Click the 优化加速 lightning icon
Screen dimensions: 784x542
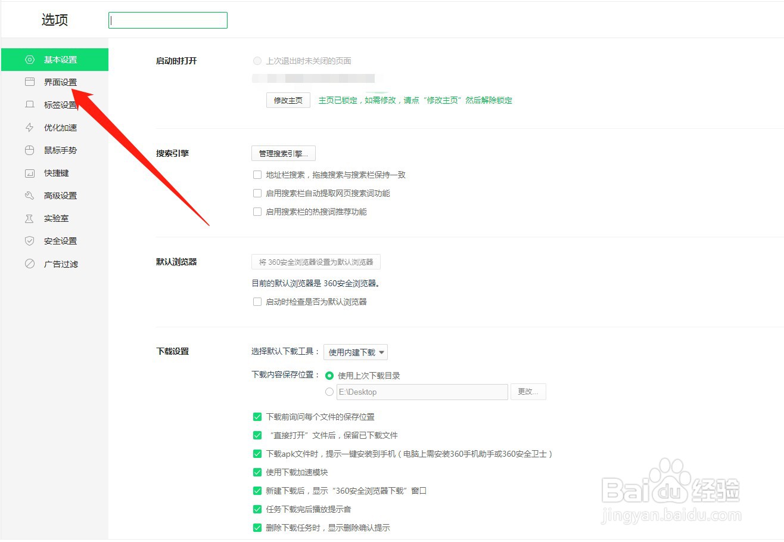tap(29, 128)
